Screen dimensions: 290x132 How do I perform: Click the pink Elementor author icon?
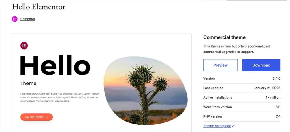coord(15,19)
